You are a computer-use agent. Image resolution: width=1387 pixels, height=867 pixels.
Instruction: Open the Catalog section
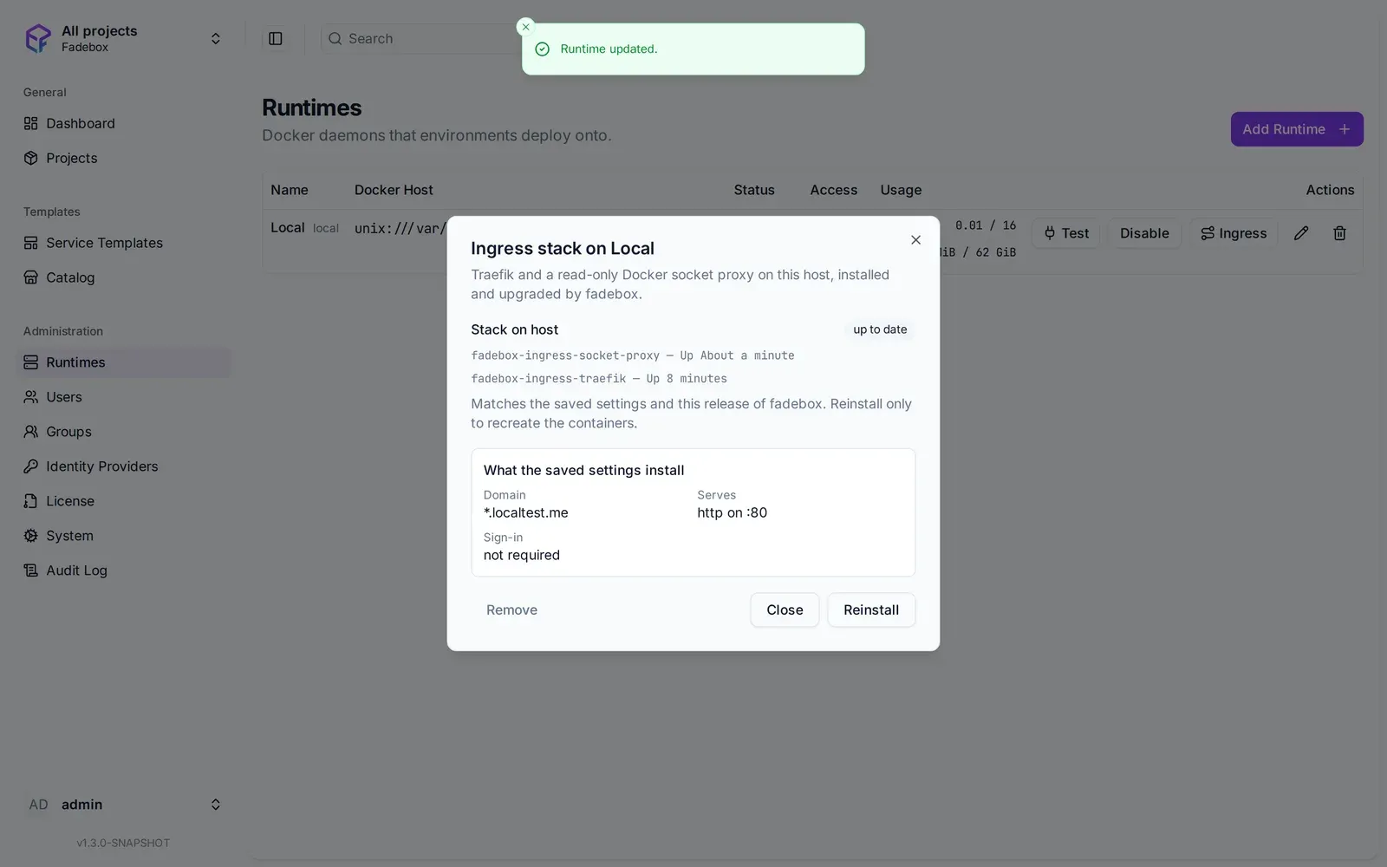(124, 277)
